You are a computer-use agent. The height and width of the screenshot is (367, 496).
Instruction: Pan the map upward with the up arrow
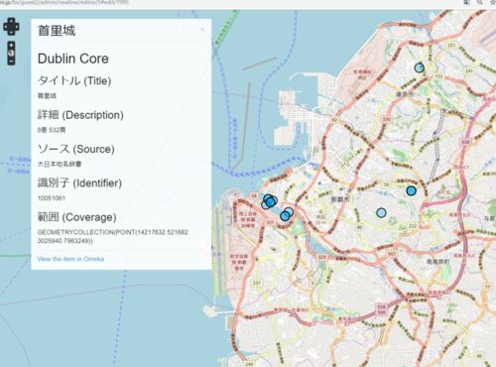11,21
